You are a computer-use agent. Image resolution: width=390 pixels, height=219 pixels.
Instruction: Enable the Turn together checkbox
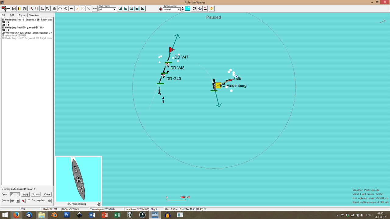29,200
